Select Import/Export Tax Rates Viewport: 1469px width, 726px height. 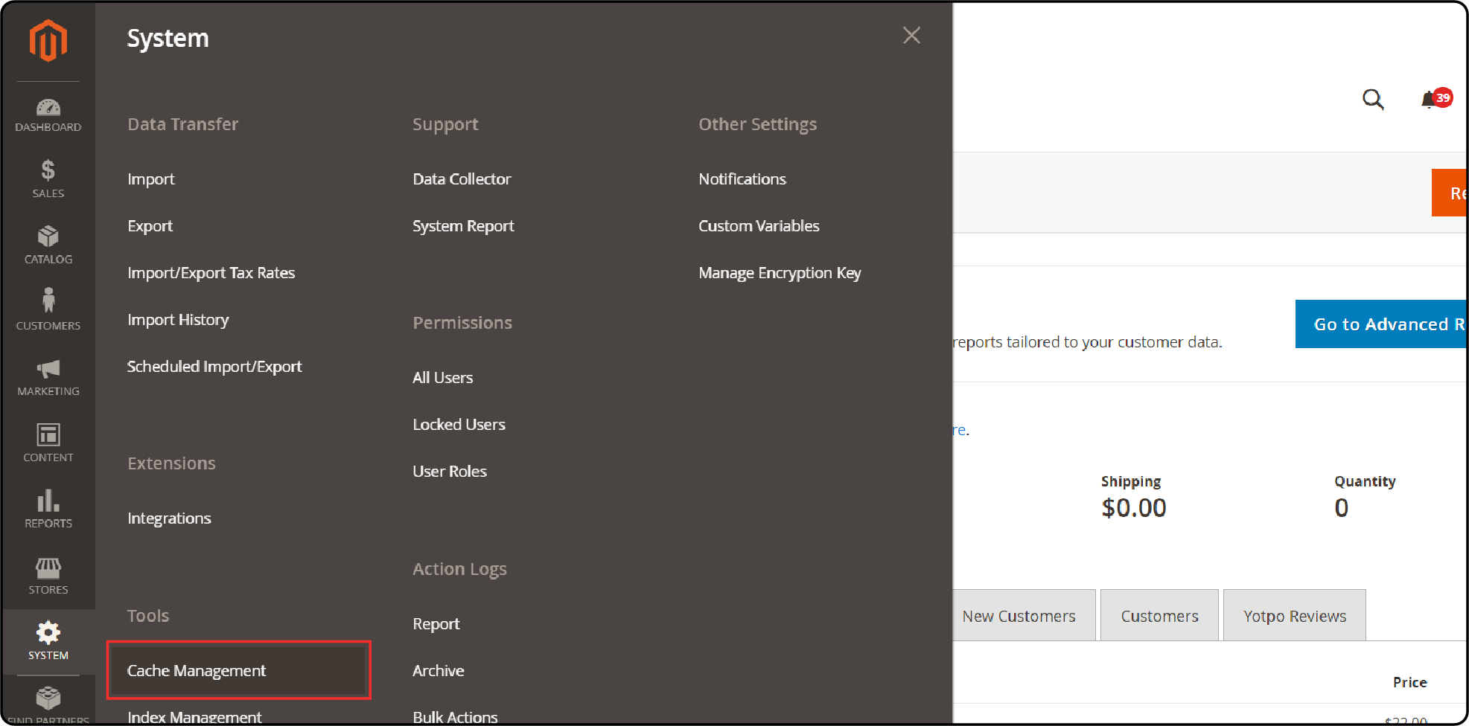pos(211,273)
